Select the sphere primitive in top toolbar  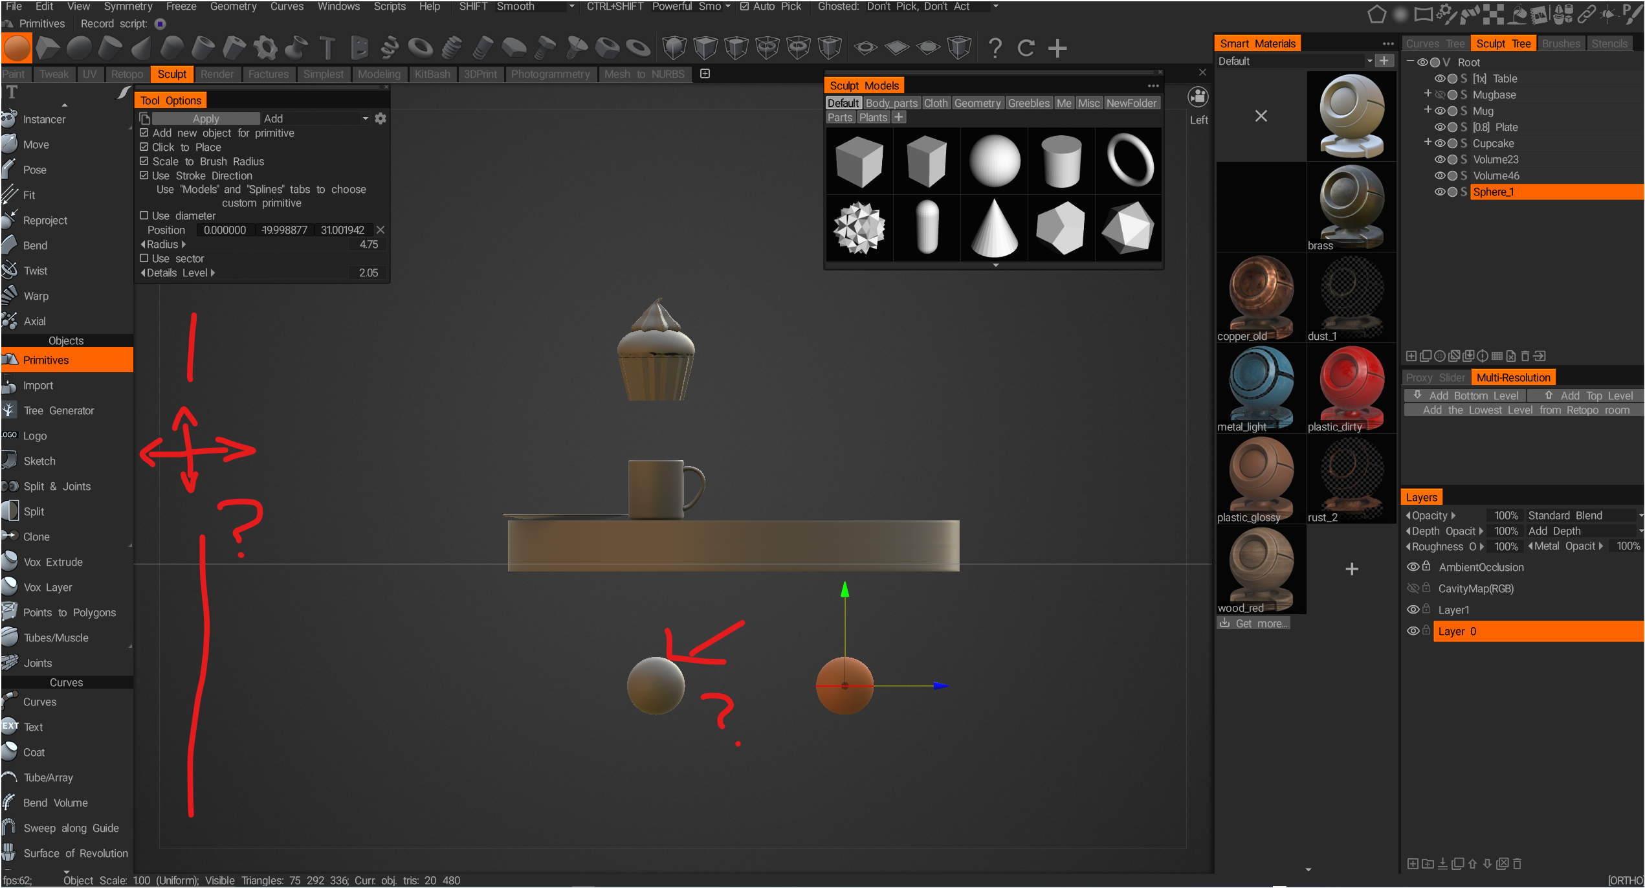pos(17,48)
